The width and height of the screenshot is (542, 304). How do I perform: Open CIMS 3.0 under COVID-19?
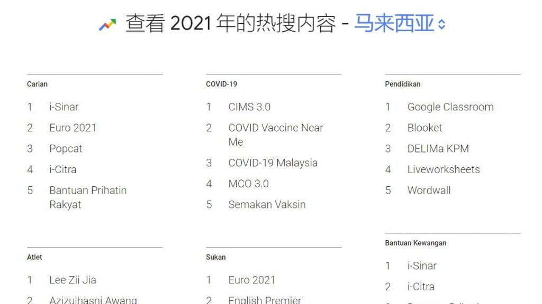(249, 107)
